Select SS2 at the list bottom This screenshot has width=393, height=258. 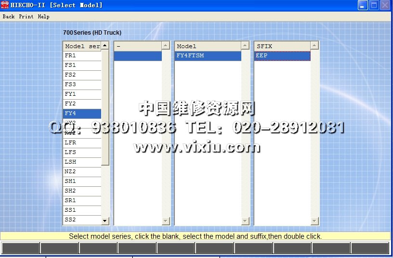click(x=82, y=220)
